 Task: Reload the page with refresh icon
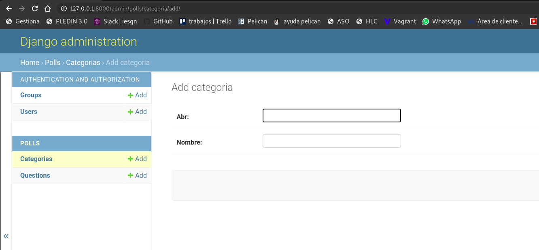pos(35,8)
